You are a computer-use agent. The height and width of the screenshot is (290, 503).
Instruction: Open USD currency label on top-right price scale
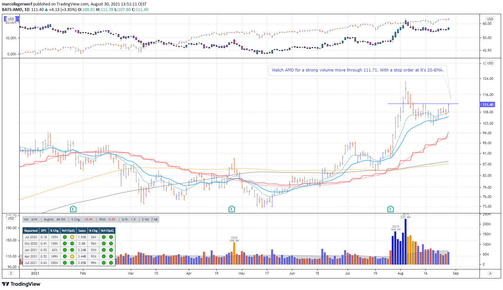pyautogui.click(x=490, y=19)
